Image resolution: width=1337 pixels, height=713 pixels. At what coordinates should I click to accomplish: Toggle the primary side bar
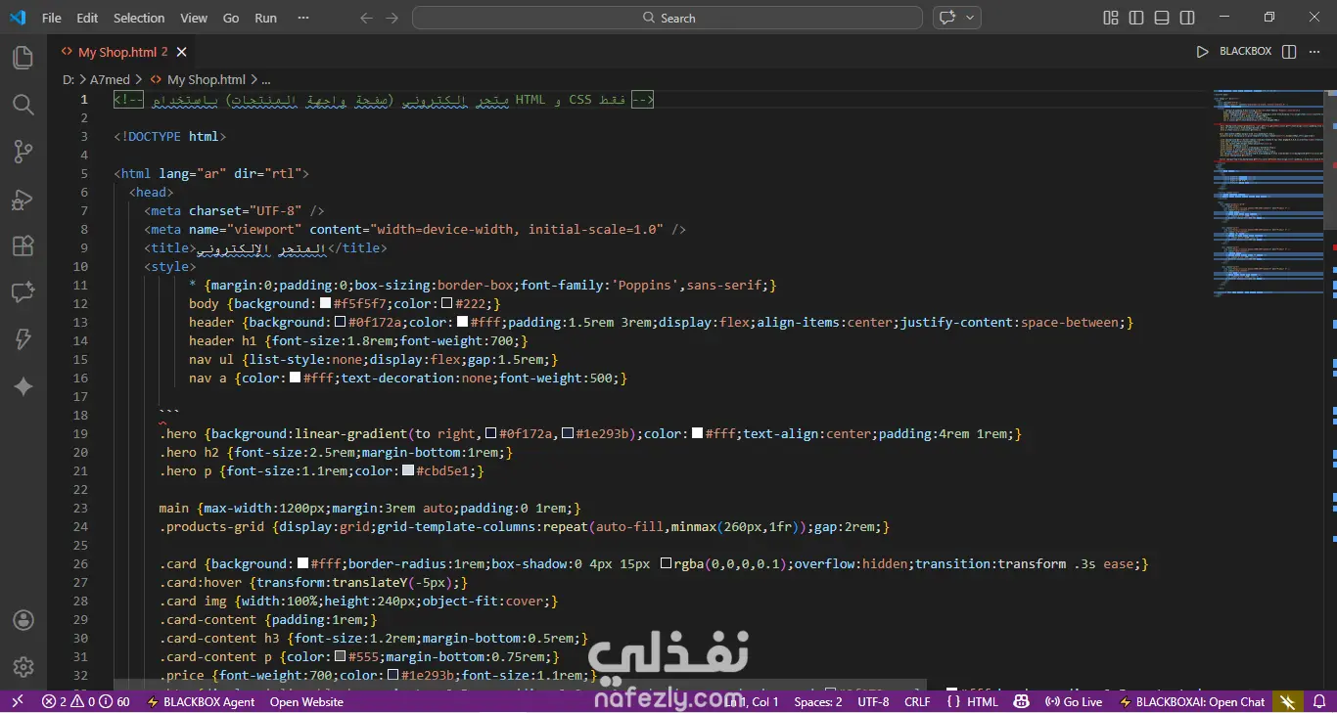point(1136,18)
